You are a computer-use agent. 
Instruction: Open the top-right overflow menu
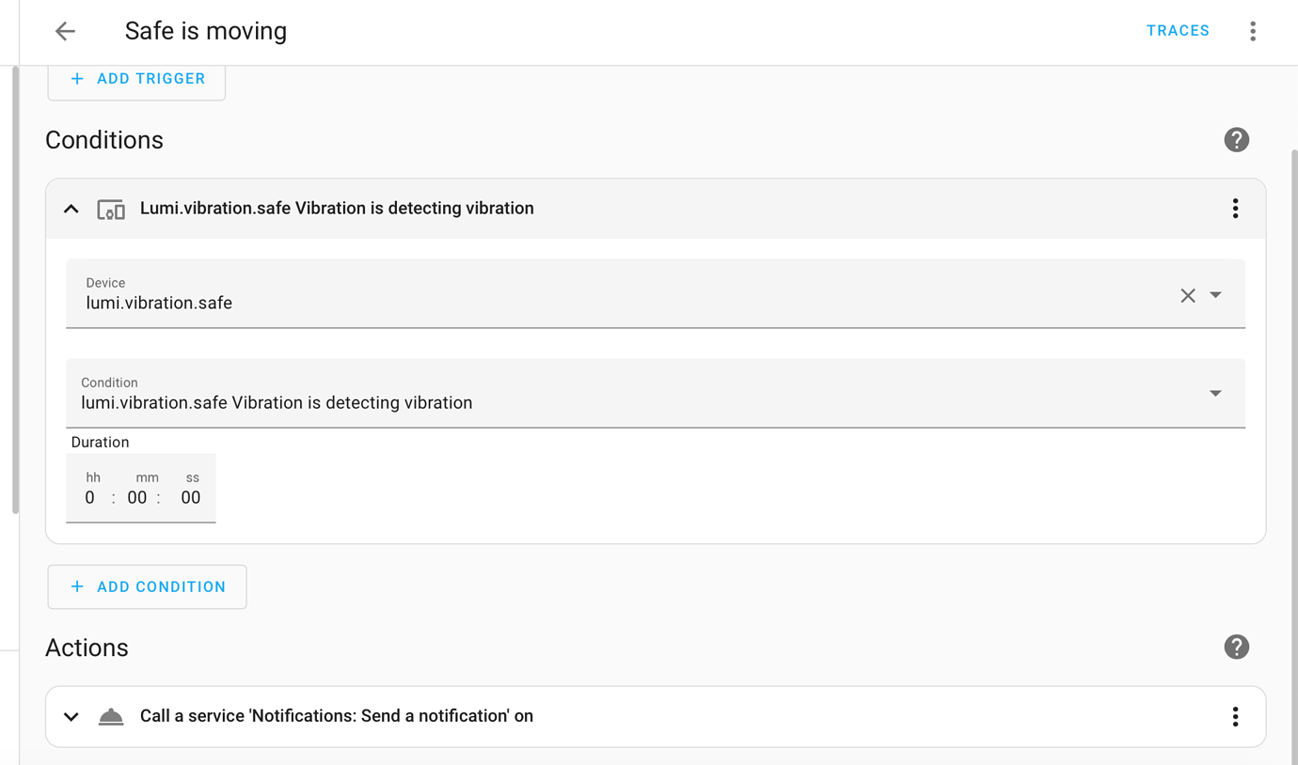pyautogui.click(x=1253, y=30)
